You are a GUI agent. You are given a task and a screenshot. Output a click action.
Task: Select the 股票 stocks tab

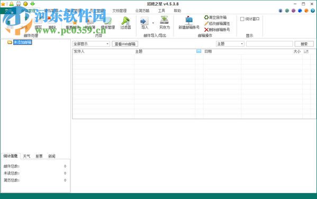39,156
